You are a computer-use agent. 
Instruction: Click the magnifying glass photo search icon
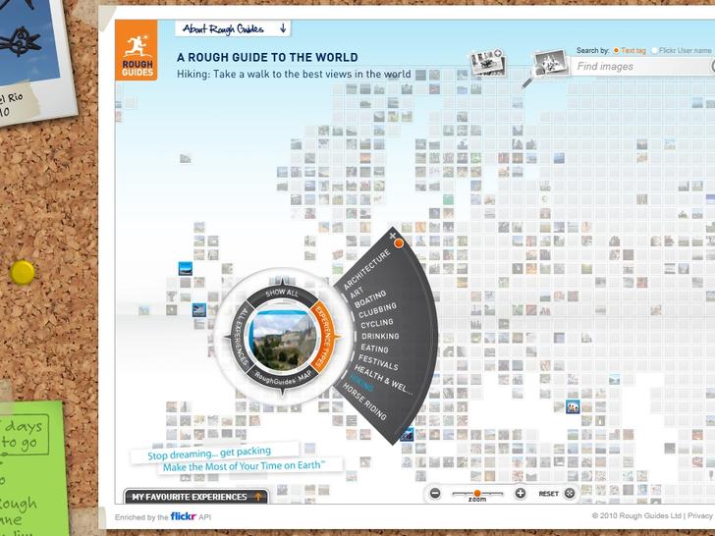point(546,67)
